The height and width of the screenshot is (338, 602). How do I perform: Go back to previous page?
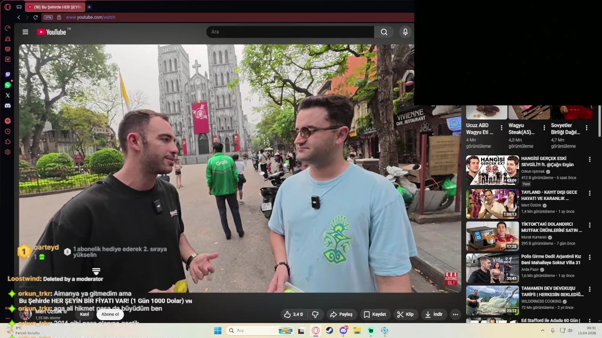pyautogui.click(x=19, y=17)
